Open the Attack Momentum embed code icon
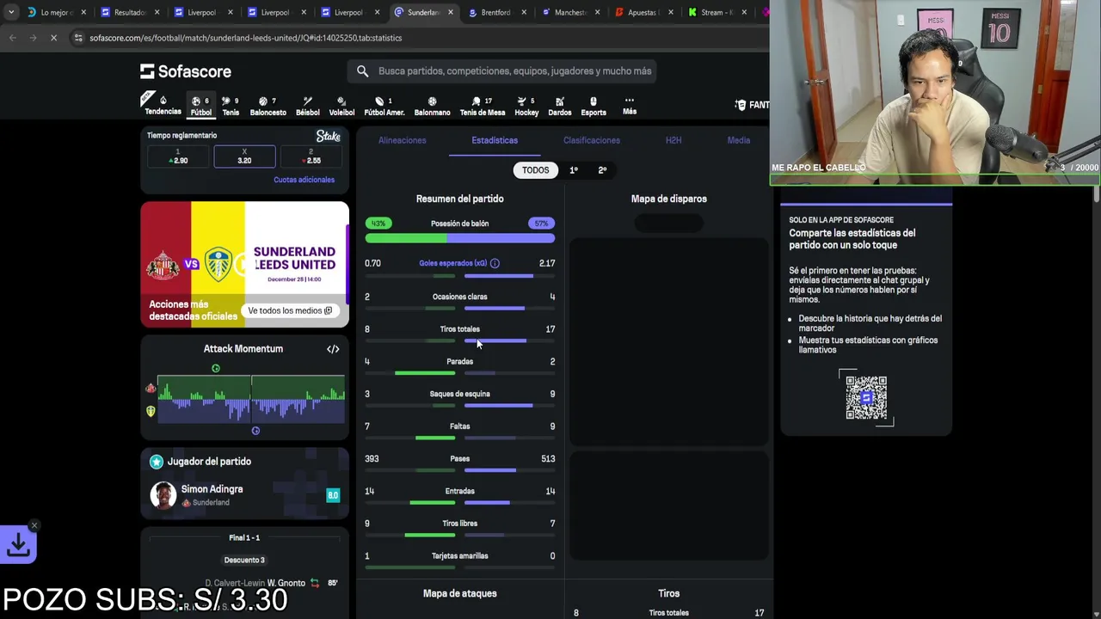This screenshot has height=619, width=1101. [x=333, y=349]
